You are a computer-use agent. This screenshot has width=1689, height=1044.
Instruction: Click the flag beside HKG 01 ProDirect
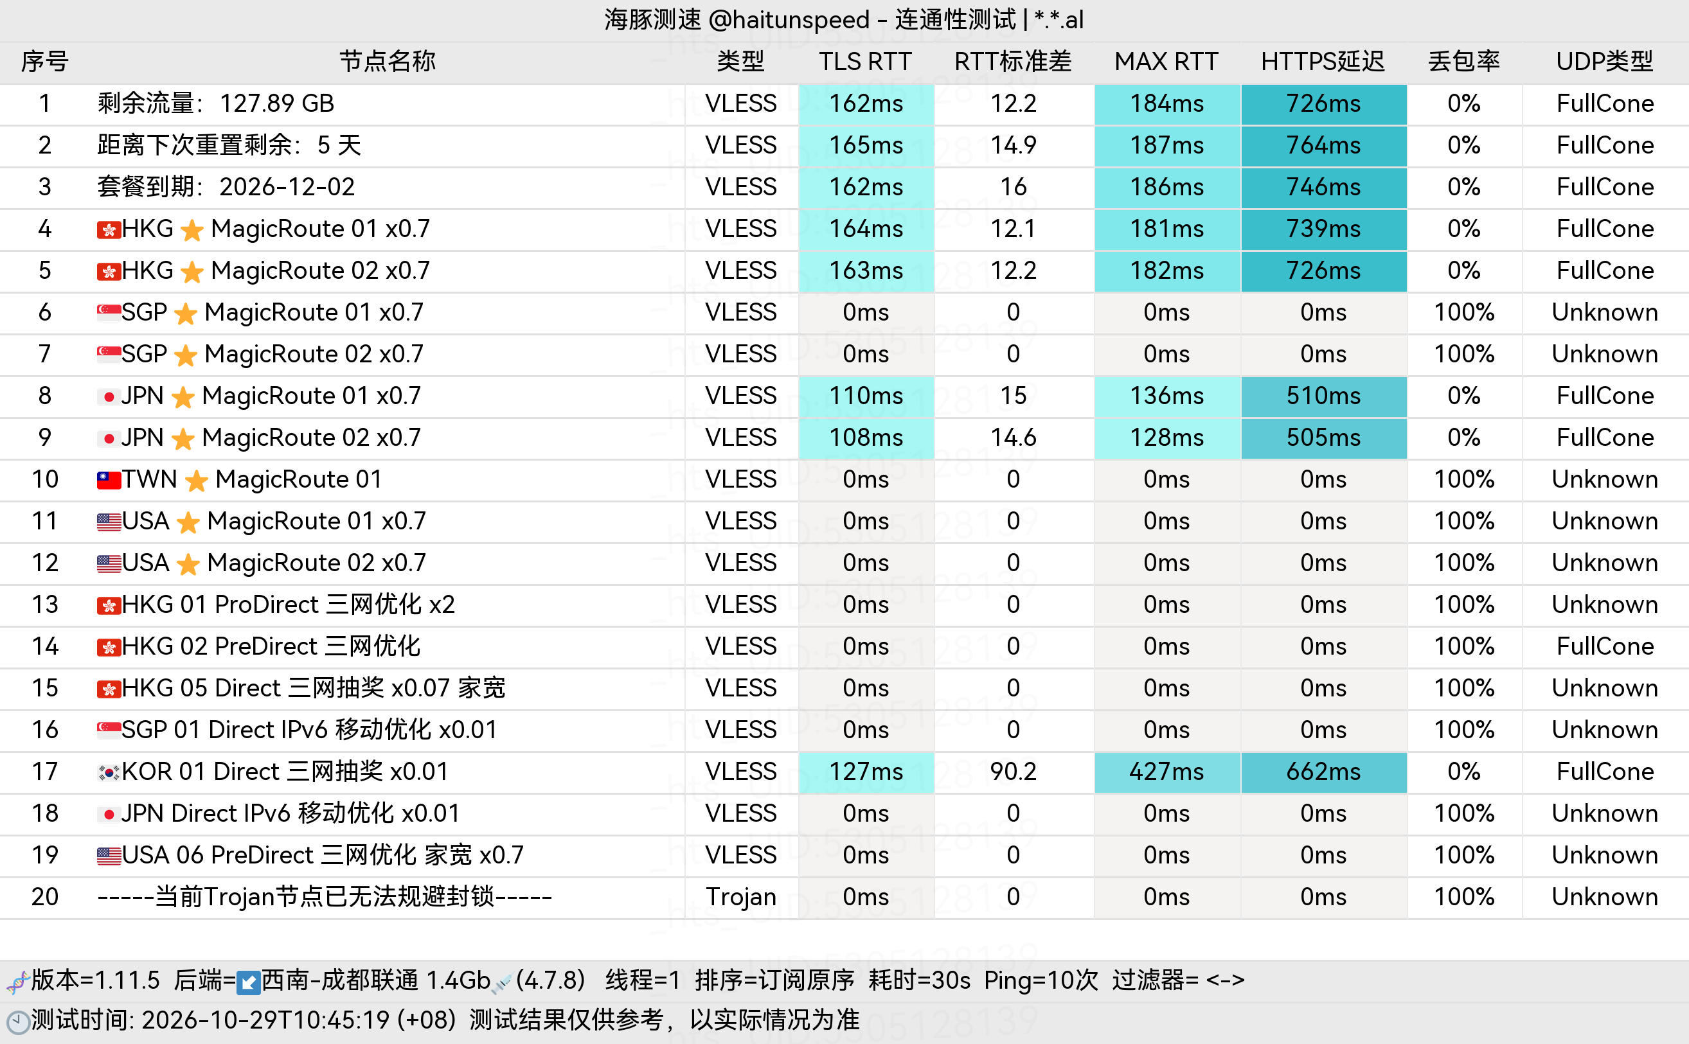(x=109, y=606)
